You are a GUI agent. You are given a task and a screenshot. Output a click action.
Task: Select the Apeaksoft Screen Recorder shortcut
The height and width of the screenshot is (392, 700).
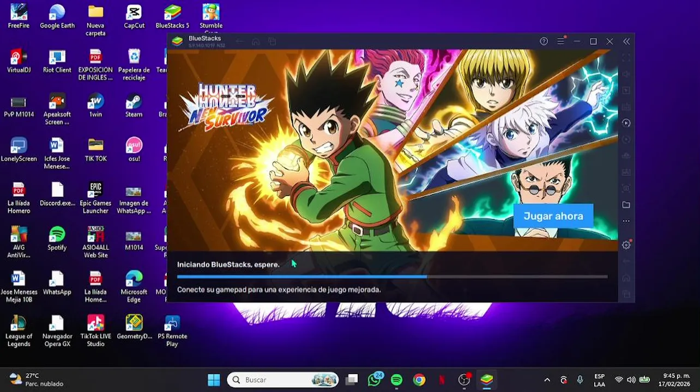[57, 109]
